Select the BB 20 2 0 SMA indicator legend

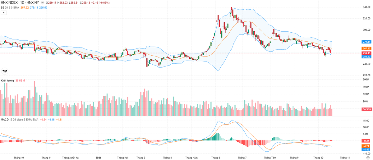pos(10,7)
